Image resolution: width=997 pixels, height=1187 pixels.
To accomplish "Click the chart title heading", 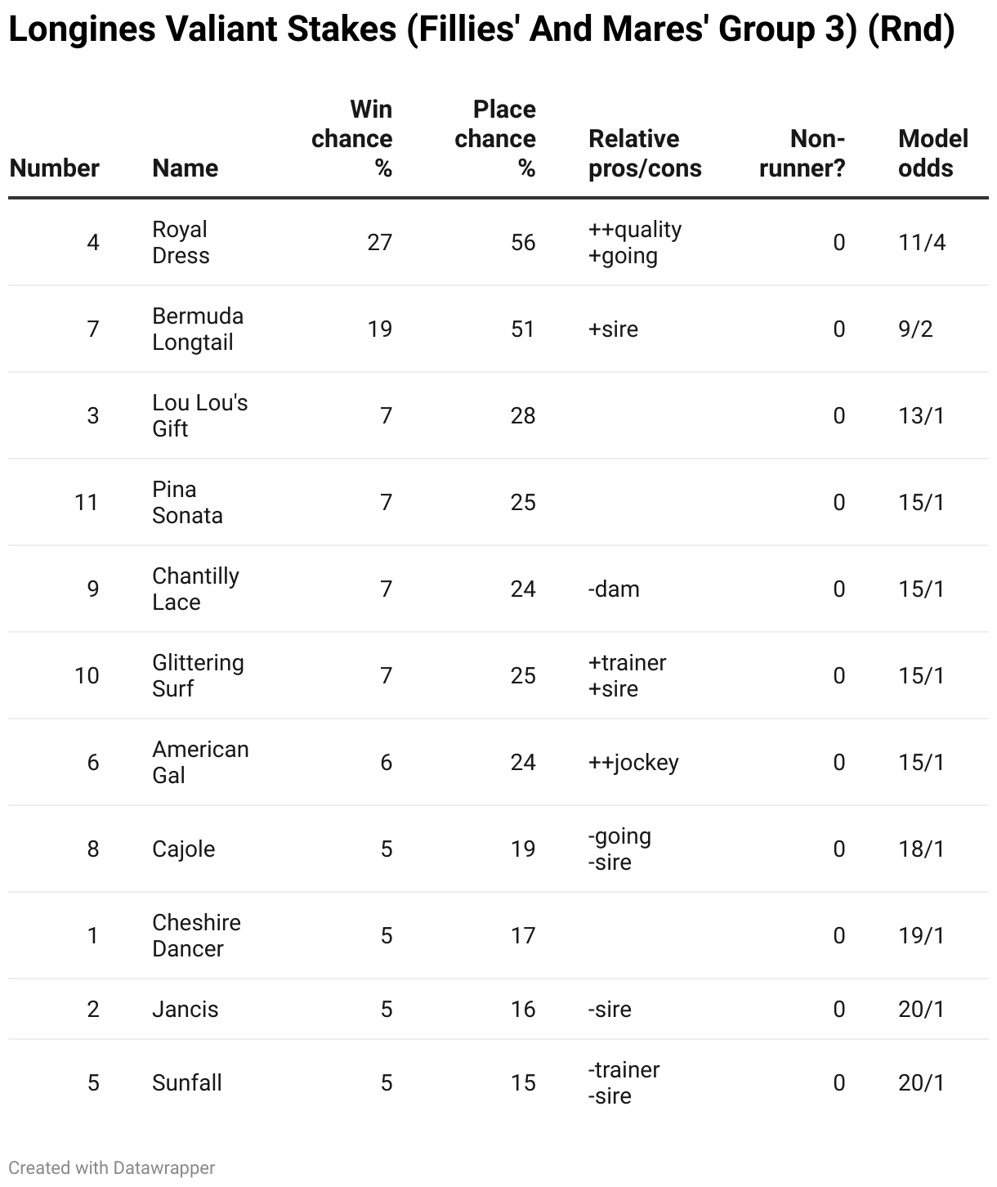I will pyautogui.click(x=481, y=30).
